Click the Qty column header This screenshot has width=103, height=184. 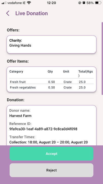50,72
